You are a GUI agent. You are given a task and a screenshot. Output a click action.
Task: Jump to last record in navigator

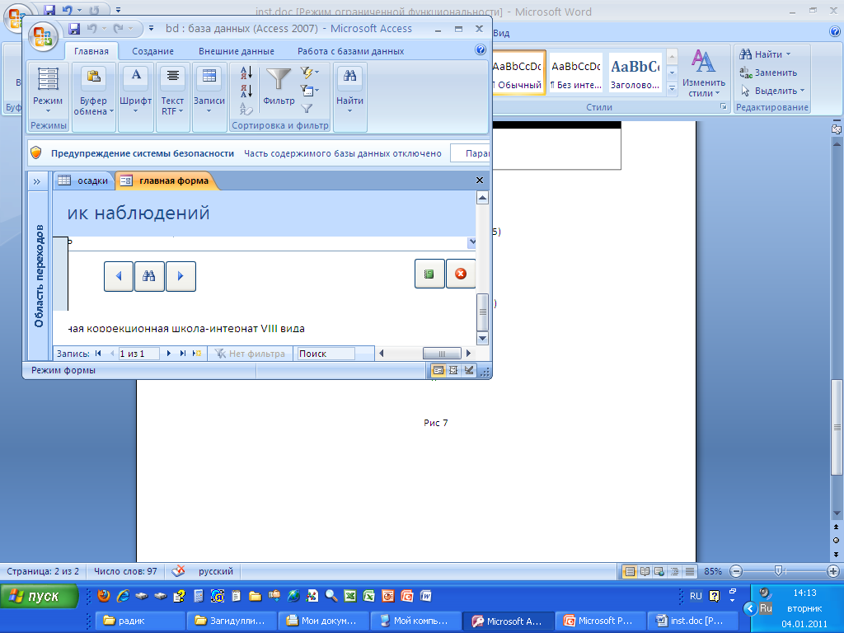coord(183,354)
